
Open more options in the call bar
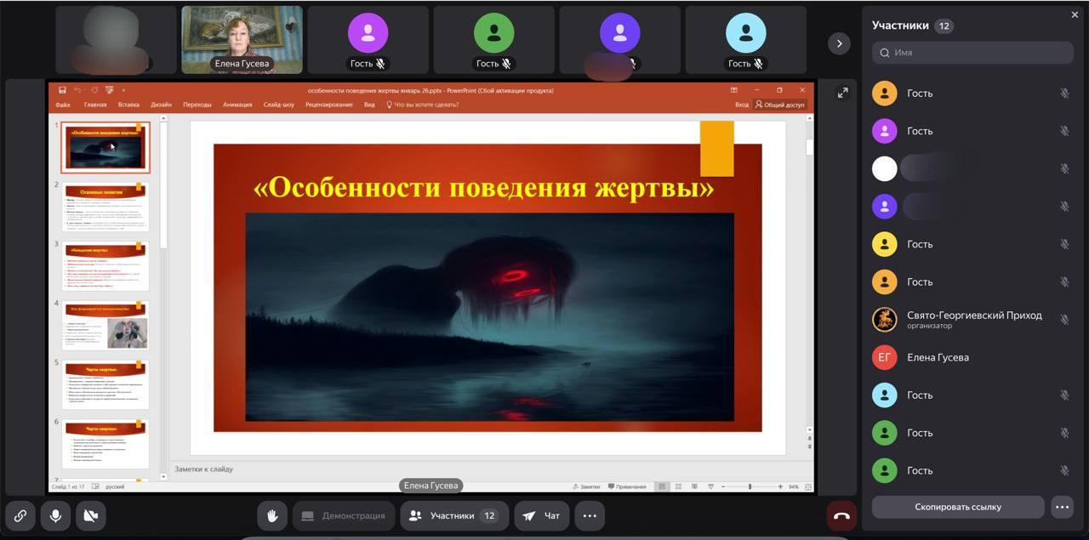pos(590,515)
